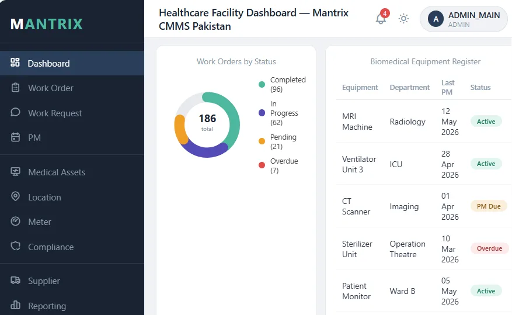Select the Ventilator Unit 3 row
The width and height of the screenshot is (512, 315).
tap(424, 164)
